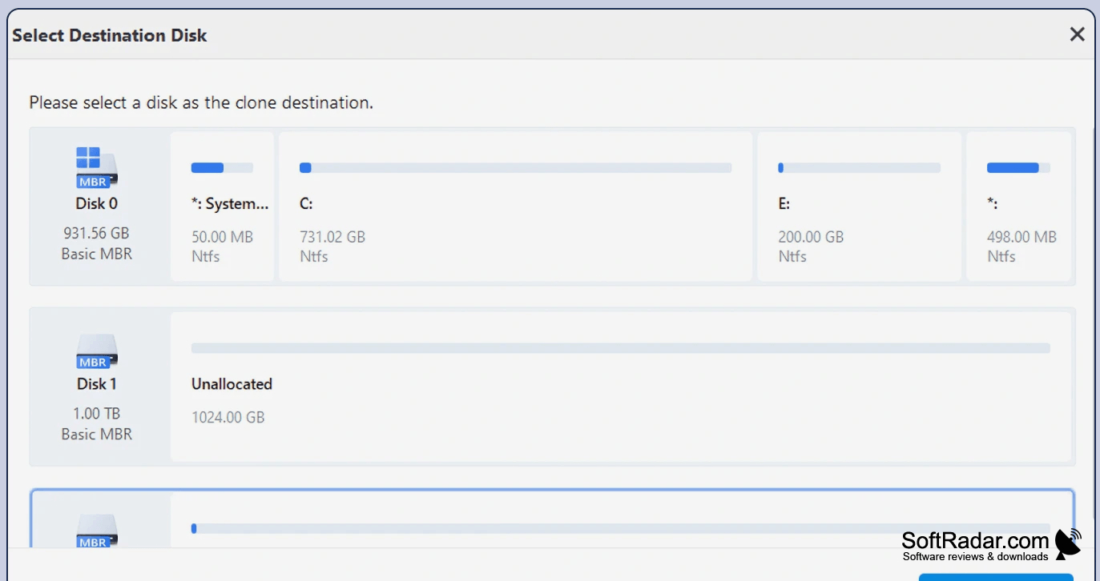Click the Disk 0 label text

(x=97, y=204)
